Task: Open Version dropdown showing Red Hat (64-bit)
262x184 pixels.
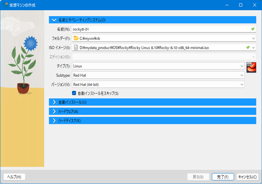Action: [x=158, y=85]
